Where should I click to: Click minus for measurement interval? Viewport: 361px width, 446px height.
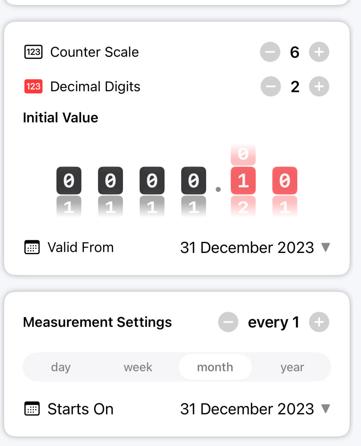click(228, 322)
